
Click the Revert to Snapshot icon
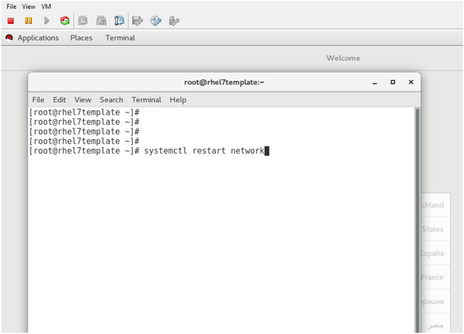click(x=101, y=21)
